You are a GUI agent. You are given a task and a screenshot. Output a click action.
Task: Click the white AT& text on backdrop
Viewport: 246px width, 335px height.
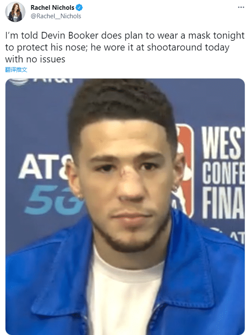click(45, 166)
